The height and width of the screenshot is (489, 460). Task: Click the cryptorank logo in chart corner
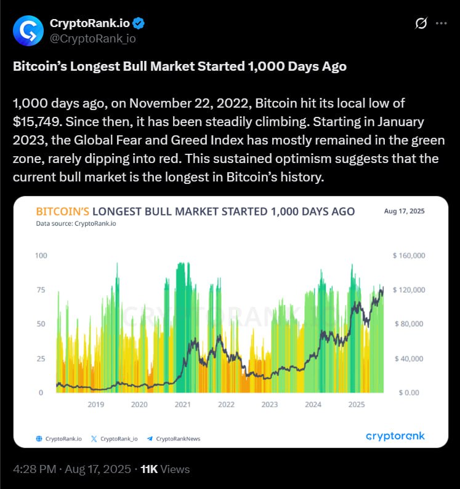click(x=395, y=435)
